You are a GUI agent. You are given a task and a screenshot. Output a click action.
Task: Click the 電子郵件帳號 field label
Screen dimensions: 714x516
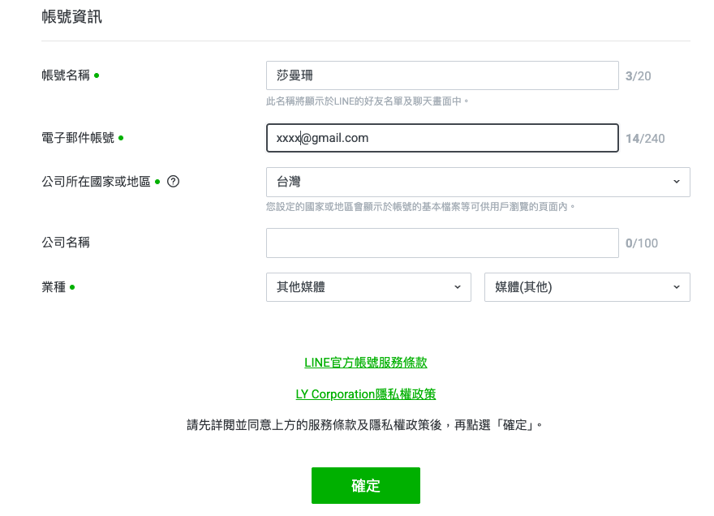pyautogui.click(x=78, y=138)
